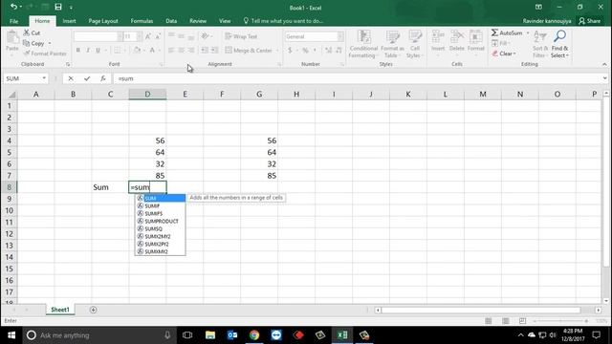Viewport: 612px width, 344px height.
Task: Click Merge & Center button
Action: click(249, 51)
